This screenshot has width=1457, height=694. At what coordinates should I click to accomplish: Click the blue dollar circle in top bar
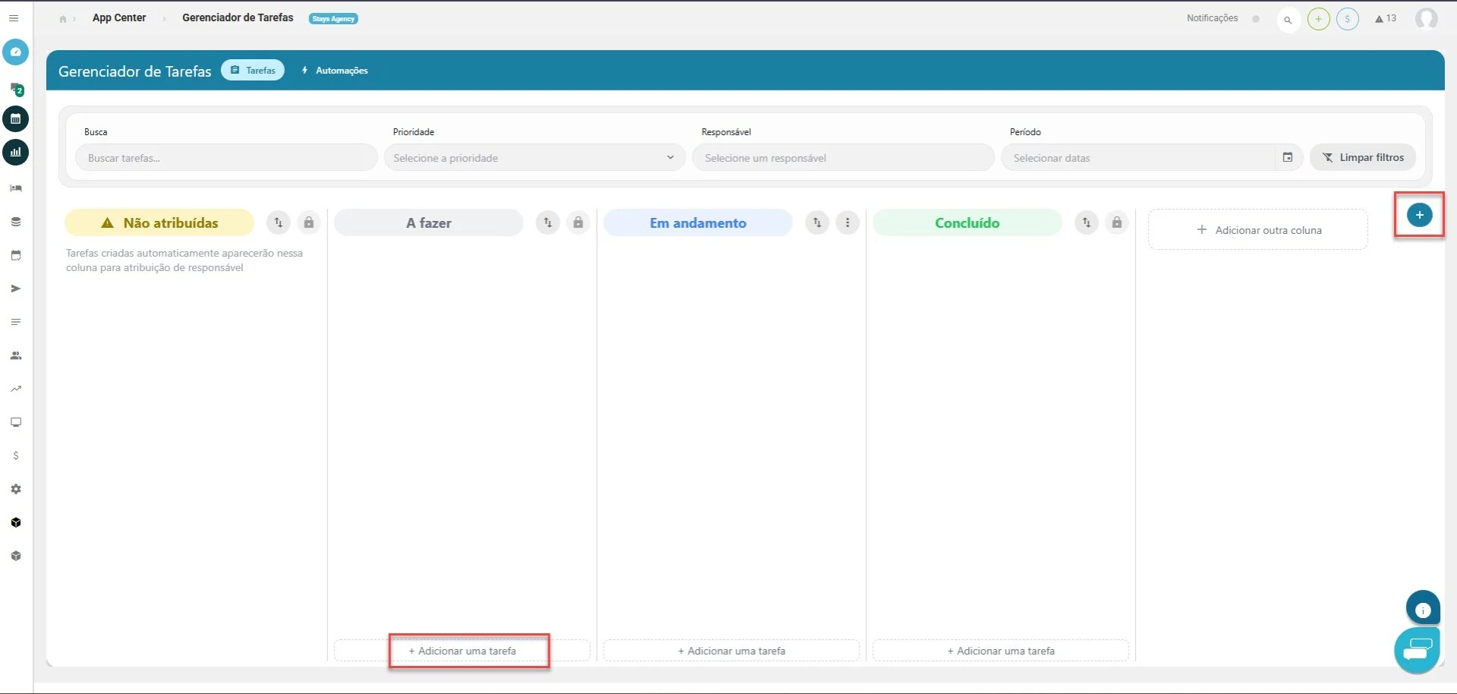tap(1348, 19)
